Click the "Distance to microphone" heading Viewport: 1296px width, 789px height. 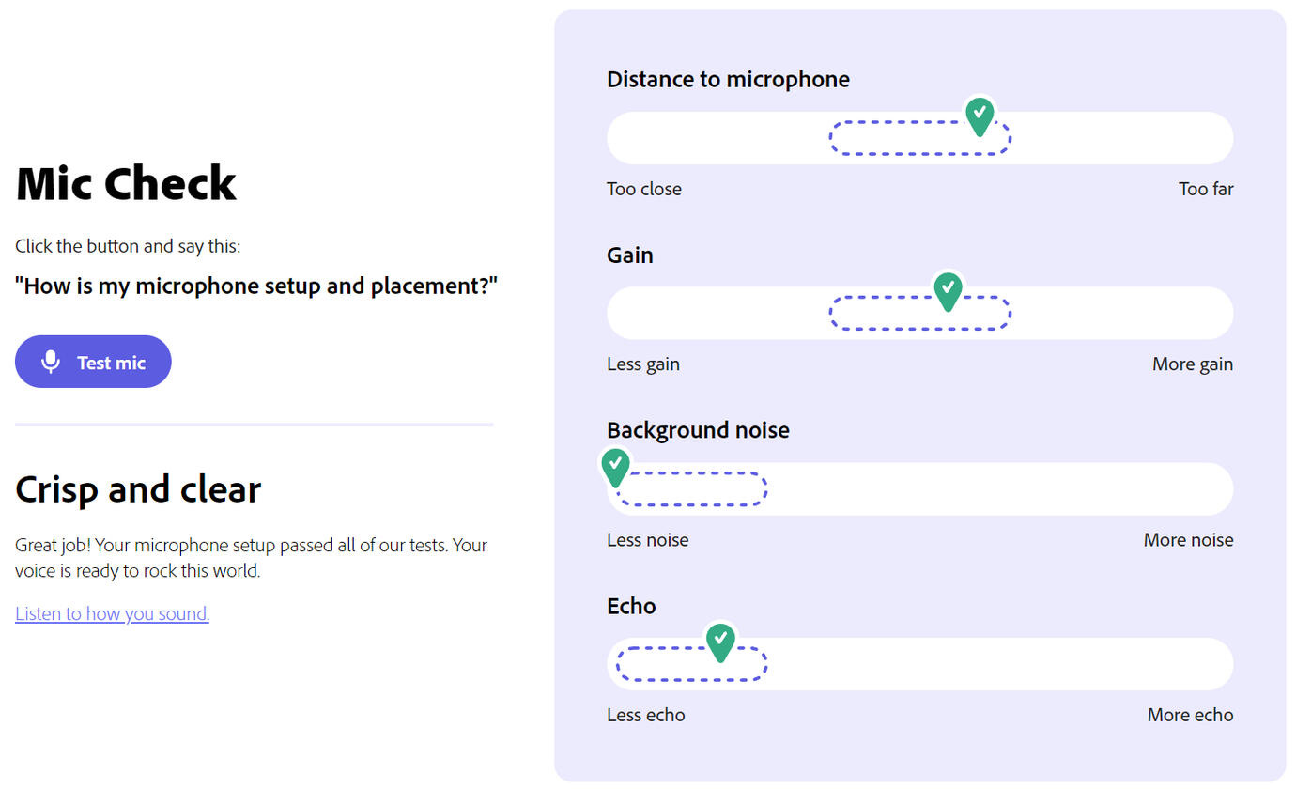click(728, 80)
